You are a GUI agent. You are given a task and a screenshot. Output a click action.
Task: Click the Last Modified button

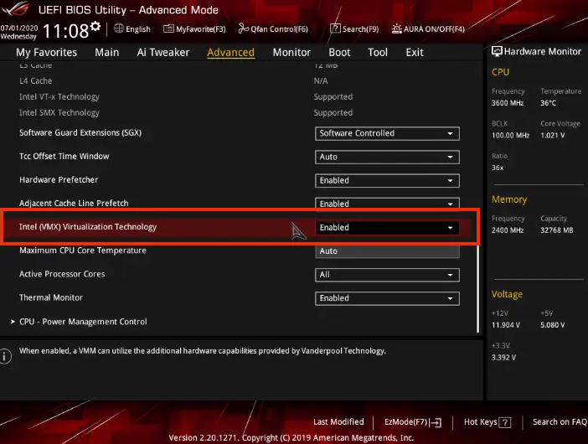[338, 422]
